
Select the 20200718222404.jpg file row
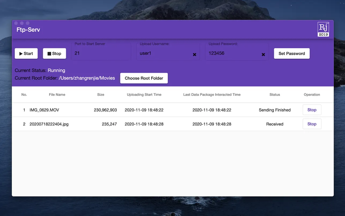tap(49, 124)
